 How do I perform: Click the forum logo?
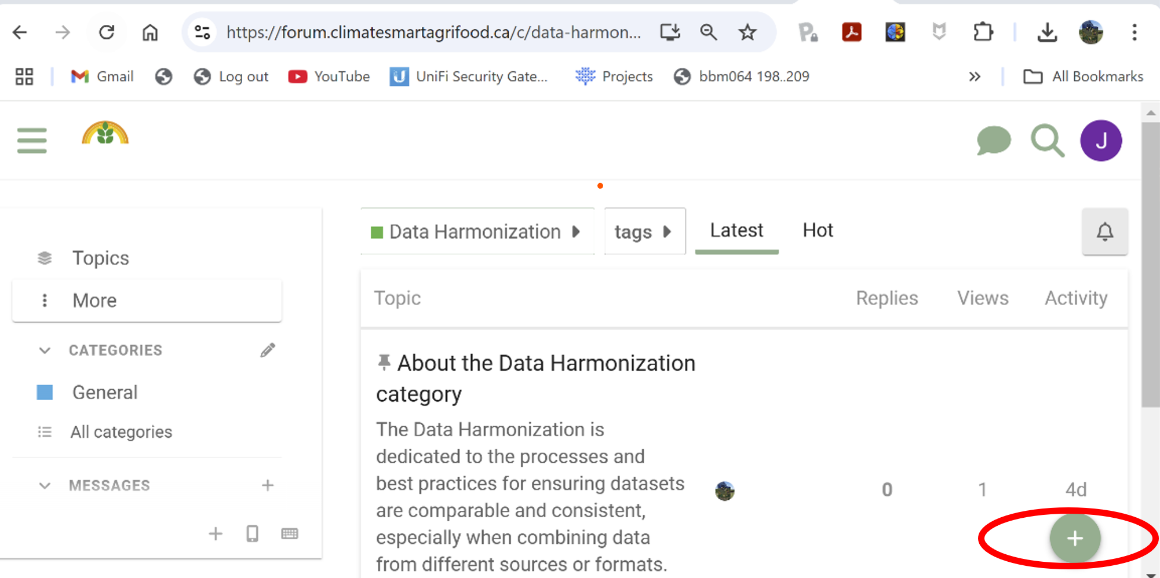[105, 133]
